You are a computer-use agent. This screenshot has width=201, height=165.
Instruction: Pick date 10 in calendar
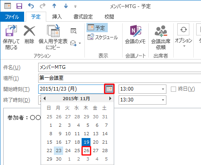click(x=68, y=134)
